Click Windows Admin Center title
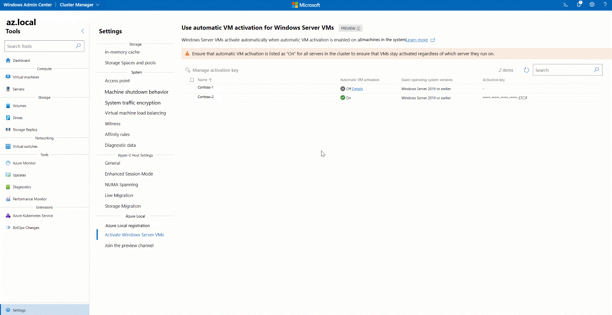612x315 pixels. pyautogui.click(x=28, y=5)
